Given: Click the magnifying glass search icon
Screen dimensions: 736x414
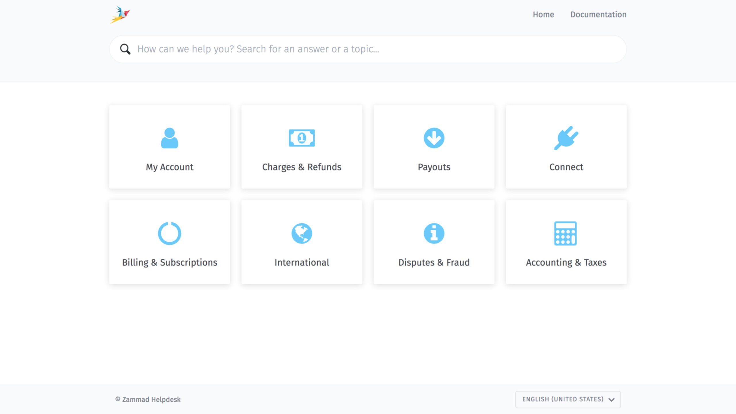Looking at the screenshot, I should pyautogui.click(x=125, y=49).
